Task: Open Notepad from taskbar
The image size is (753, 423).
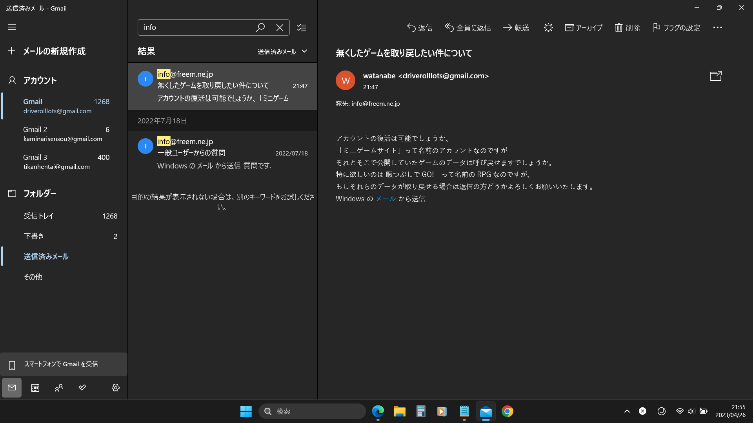Action: coord(464,411)
